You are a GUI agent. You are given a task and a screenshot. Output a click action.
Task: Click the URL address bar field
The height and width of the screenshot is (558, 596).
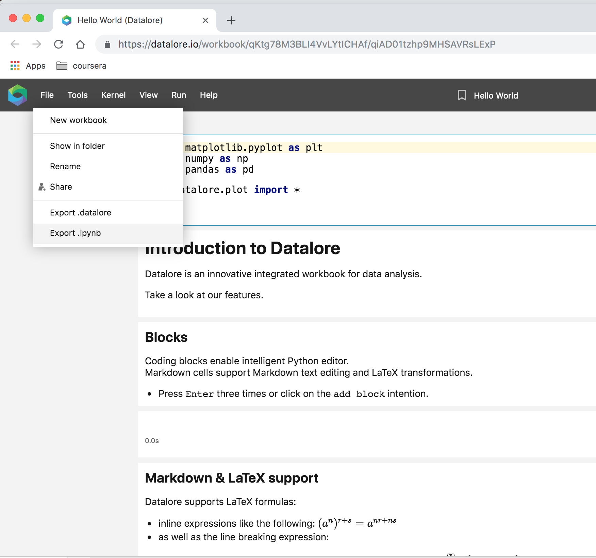(x=306, y=44)
